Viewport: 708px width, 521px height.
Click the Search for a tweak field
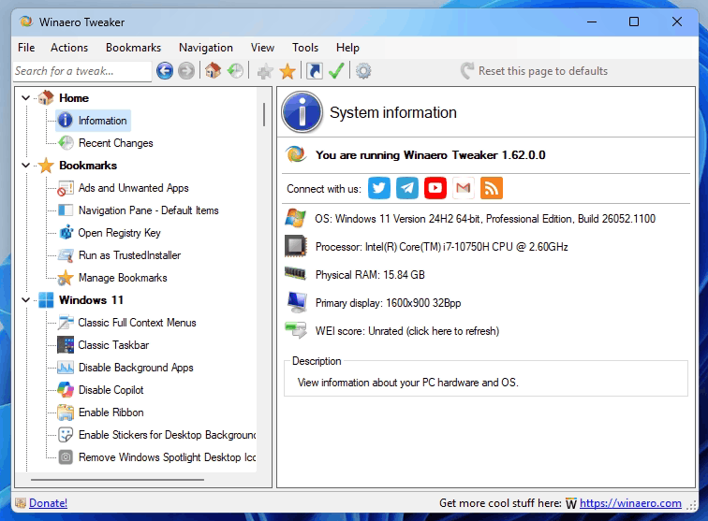81,71
